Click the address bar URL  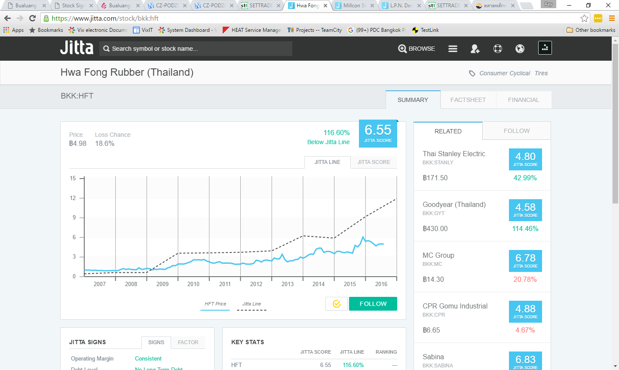click(x=105, y=18)
